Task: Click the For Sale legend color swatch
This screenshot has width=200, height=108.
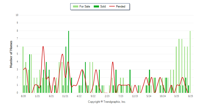Action: (75, 6)
